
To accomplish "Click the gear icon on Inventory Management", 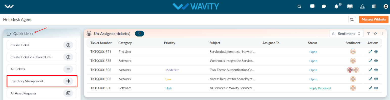I will coord(68,81).
